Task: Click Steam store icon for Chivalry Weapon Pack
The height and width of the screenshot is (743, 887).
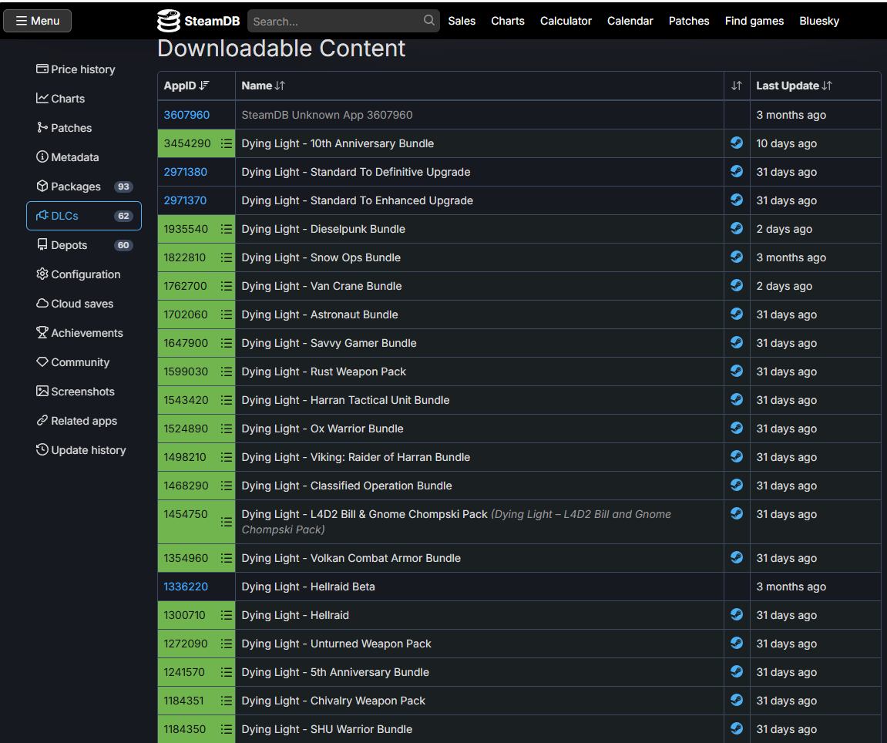Action: pos(737,700)
